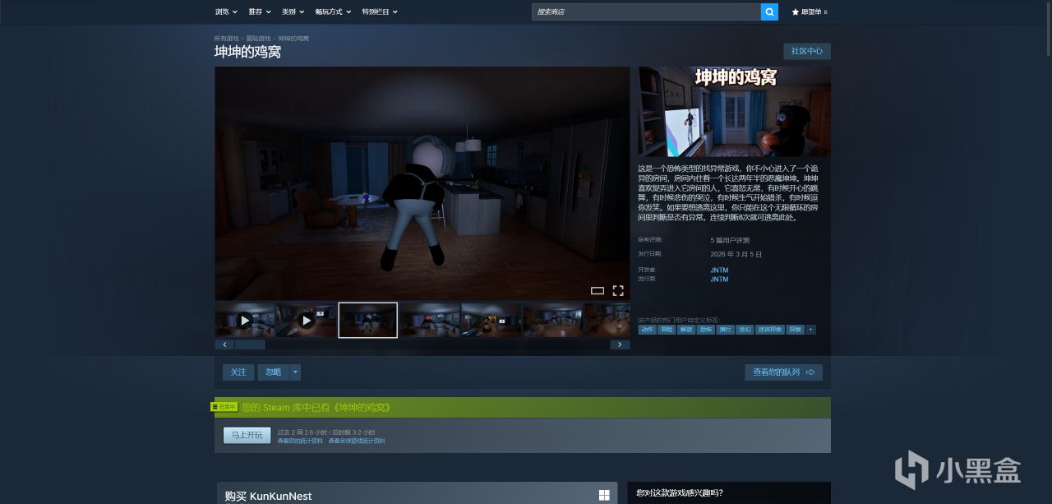1052x504 pixels.
Task: Click 查看您的队列 view queue button
Action: pyautogui.click(x=783, y=372)
